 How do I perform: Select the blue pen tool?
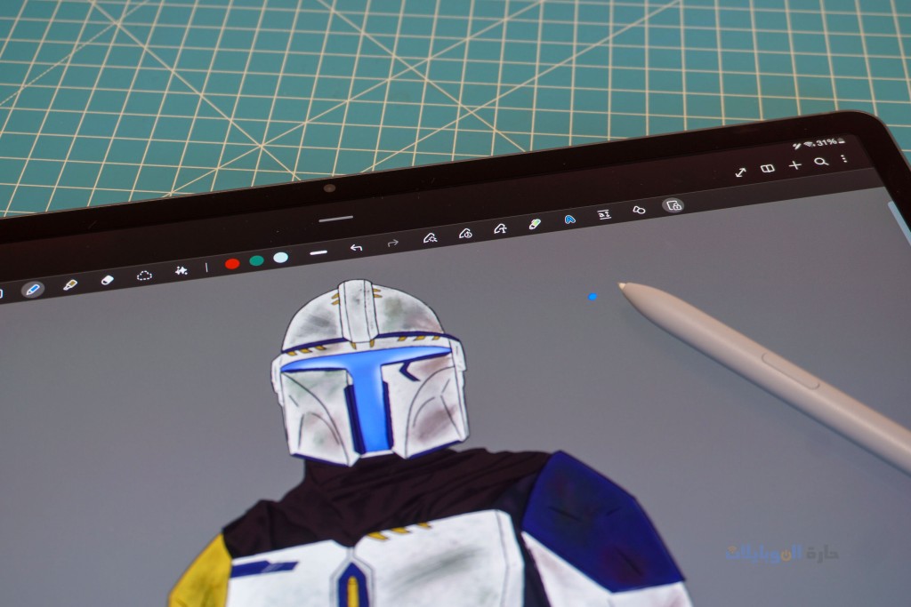[33, 289]
